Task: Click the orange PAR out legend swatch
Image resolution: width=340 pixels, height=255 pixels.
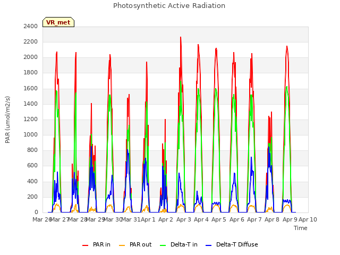Action: (x=122, y=245)
